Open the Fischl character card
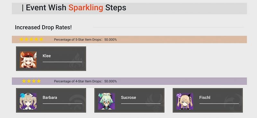257x118 pixels. pyautogui.click(x=208, y=100)
